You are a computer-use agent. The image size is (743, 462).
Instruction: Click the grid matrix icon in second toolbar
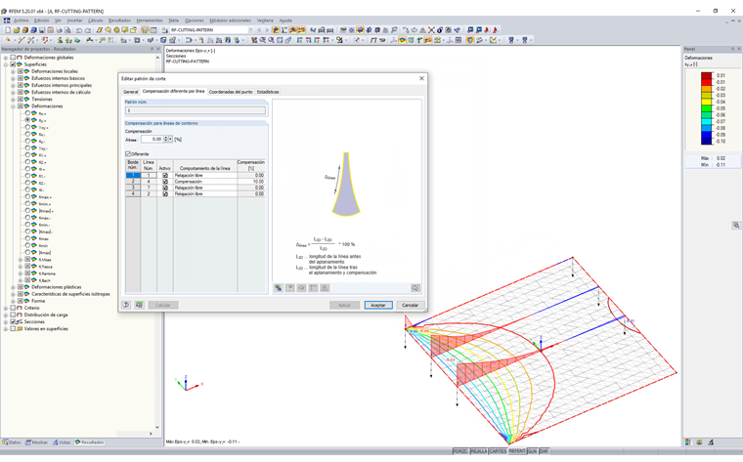point(459,40)
